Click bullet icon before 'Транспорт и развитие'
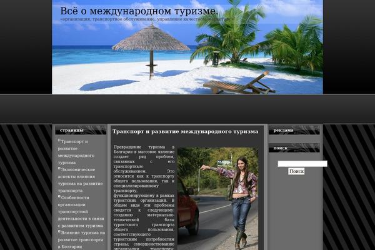The height and width of the screenshot is (250, 375). click(59, 140)
